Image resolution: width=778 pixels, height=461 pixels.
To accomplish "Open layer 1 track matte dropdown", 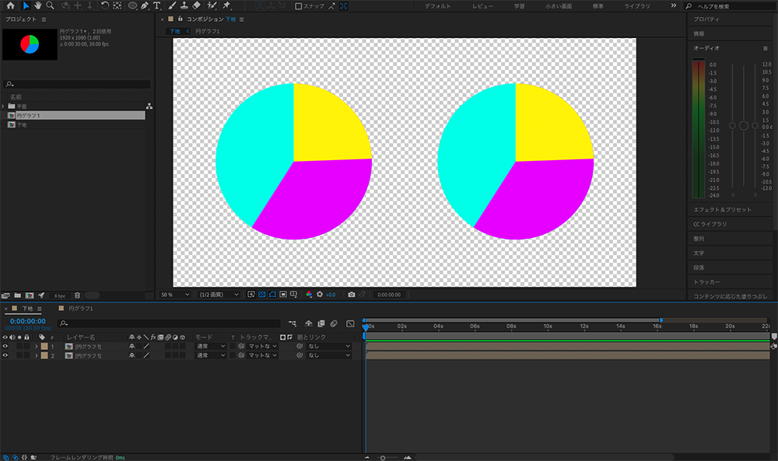I will pyautogui.click(x=262, y=347).
